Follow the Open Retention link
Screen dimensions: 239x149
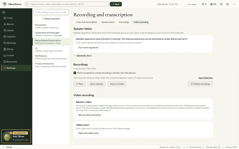(205, 78)
